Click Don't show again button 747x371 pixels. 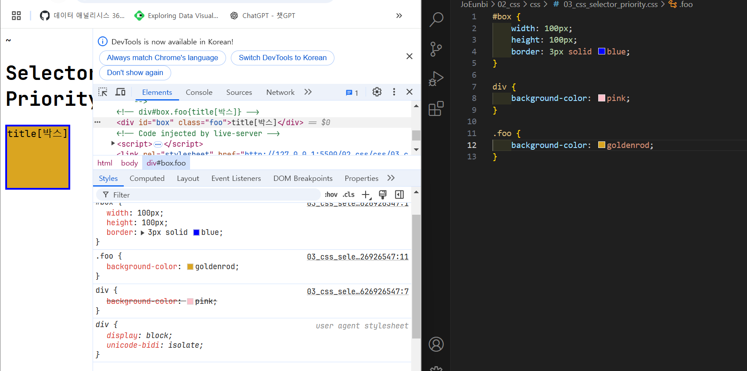pyautogui.click(x=135, y=73)
